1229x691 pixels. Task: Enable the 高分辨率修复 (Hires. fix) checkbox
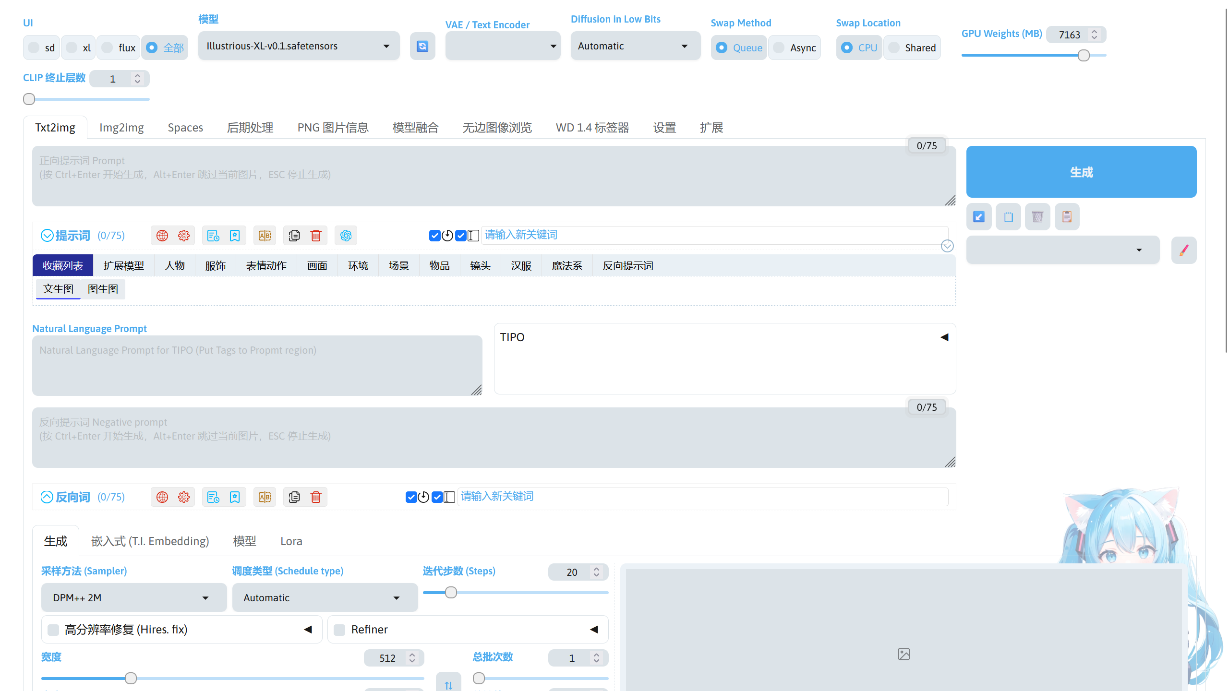click(54, 630)
